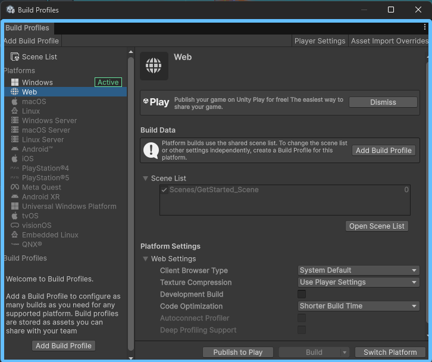Click the Meta Quest logo icon
The image size is (432, 362).
tap(15, 187)
